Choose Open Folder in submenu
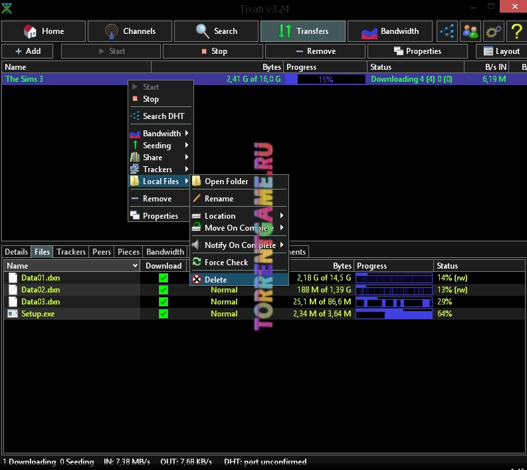The height and width of the screenshot is (470, 527). pyautogui.click(x=239, y=181)
